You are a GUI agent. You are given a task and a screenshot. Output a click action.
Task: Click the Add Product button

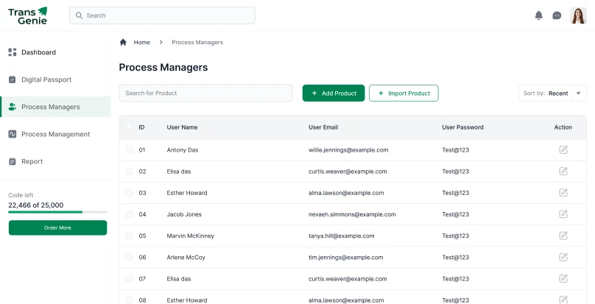334,93
